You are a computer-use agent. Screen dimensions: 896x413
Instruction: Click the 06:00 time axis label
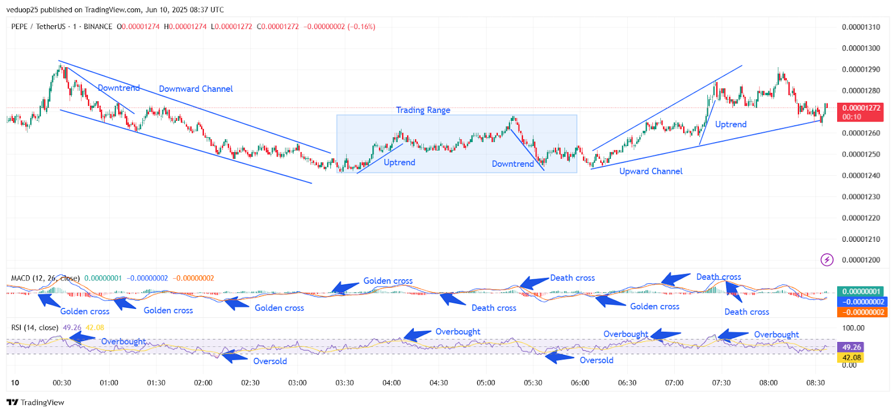click(x=580, y=383)
